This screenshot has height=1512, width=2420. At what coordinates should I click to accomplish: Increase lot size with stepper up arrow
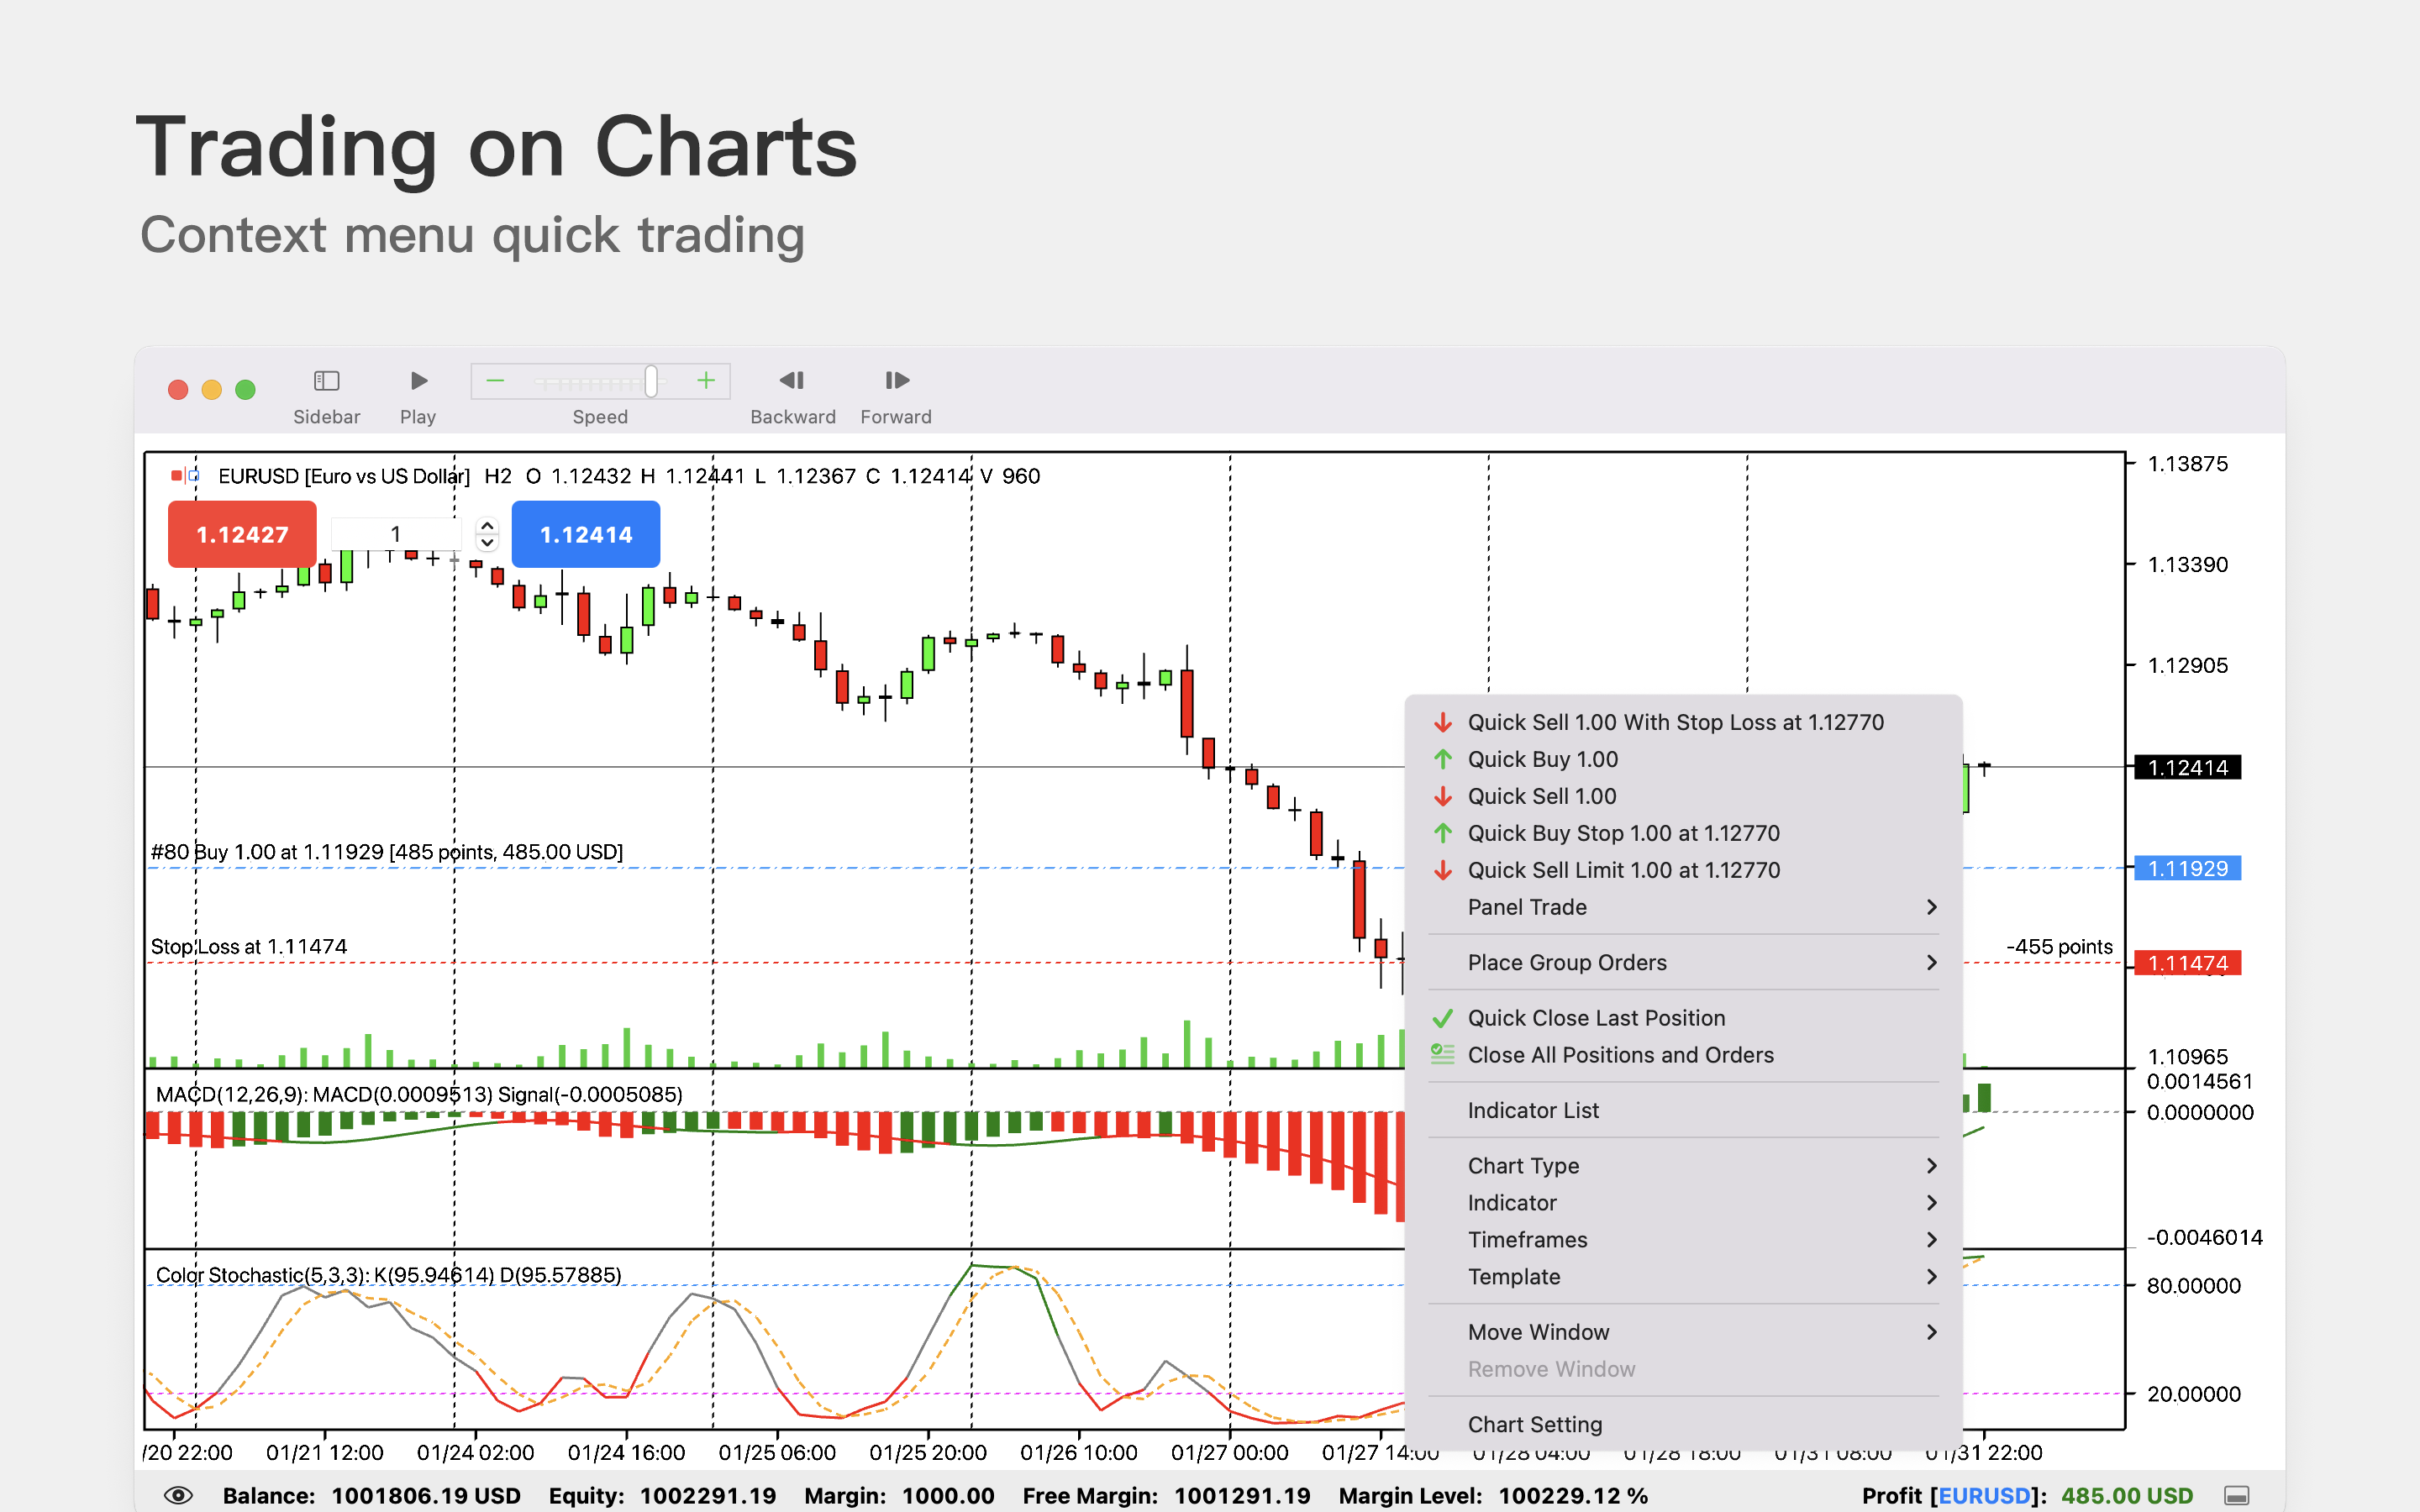487,525
